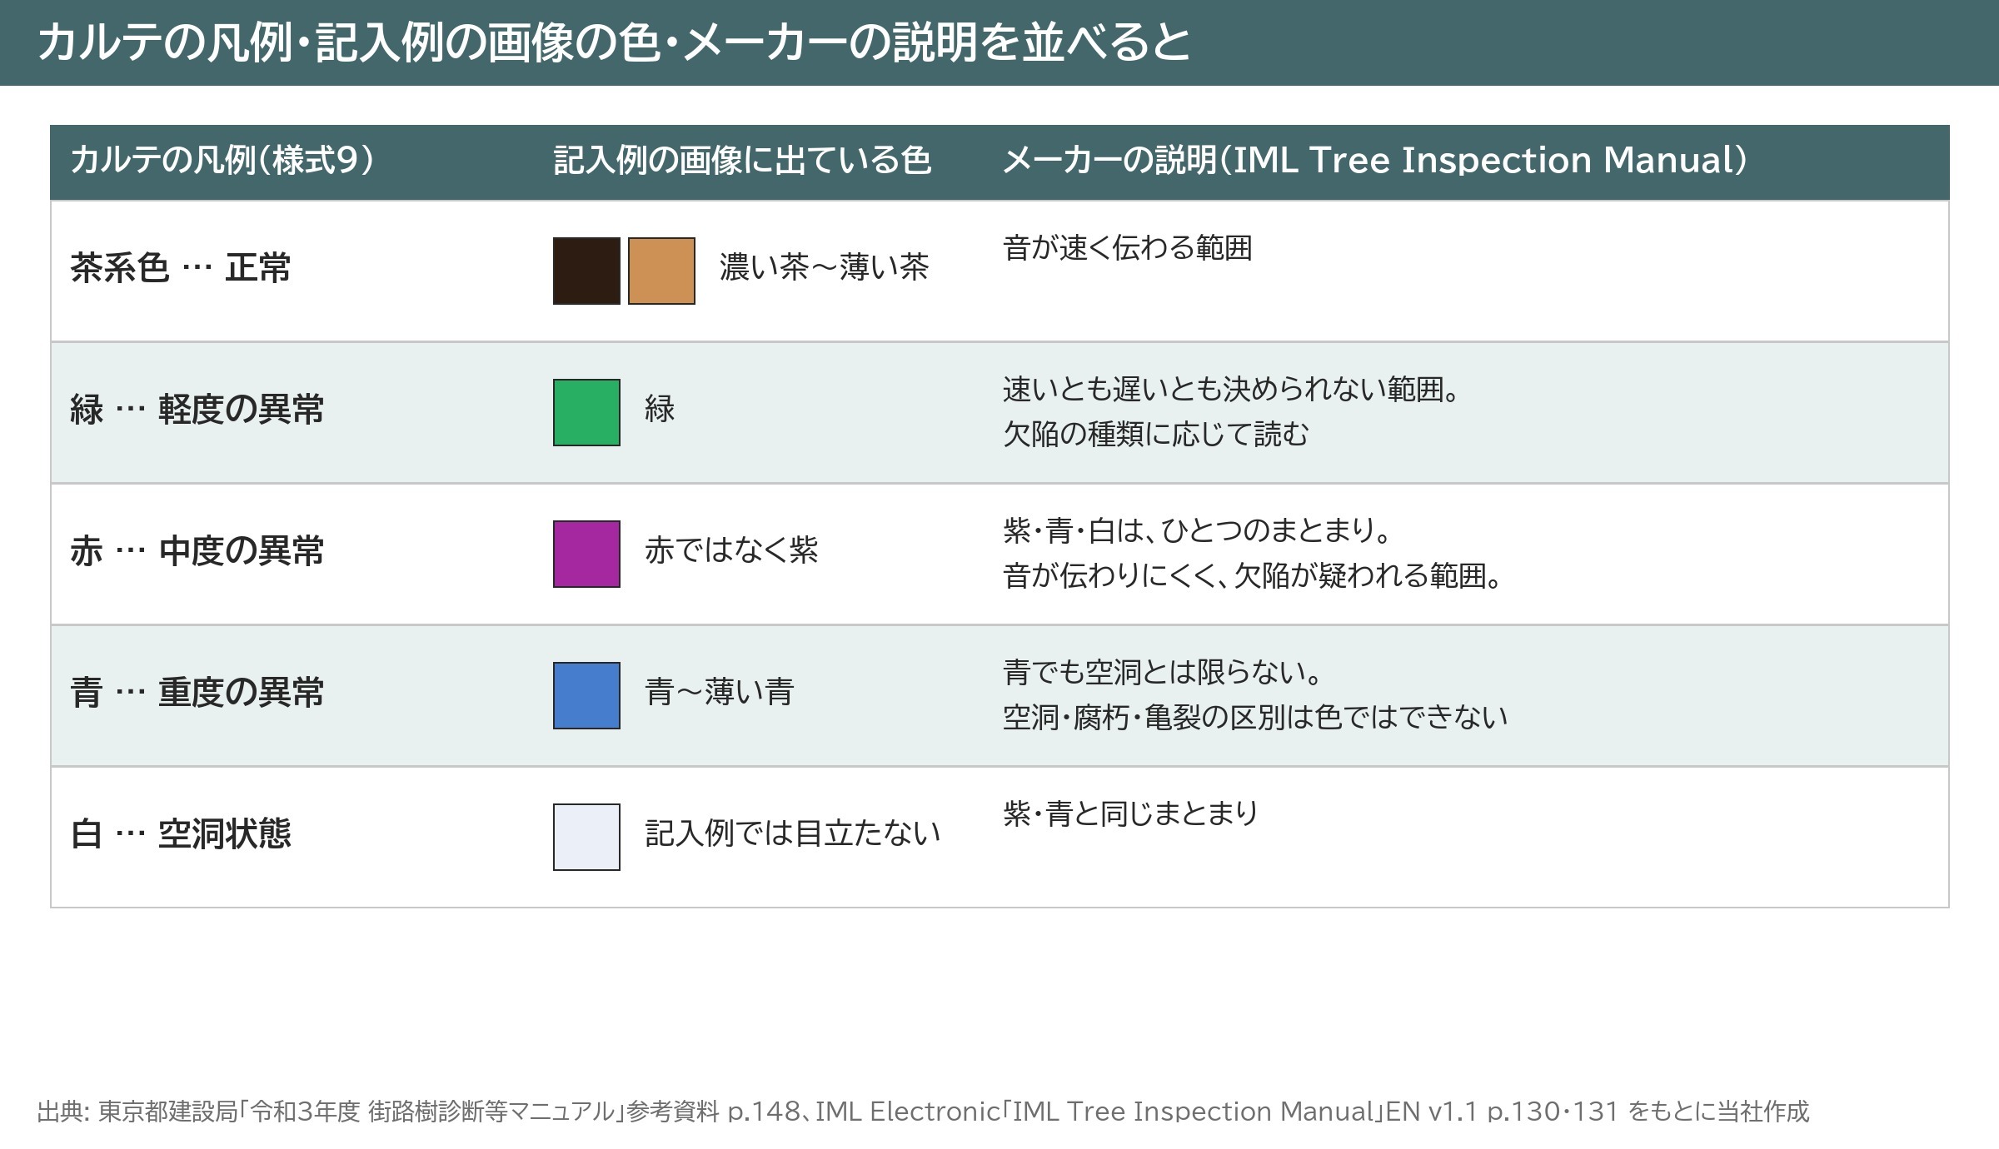Click the label 濃い茶〜薄い茶
This screenshot has height=1149, width=1999.
[824, 267]
